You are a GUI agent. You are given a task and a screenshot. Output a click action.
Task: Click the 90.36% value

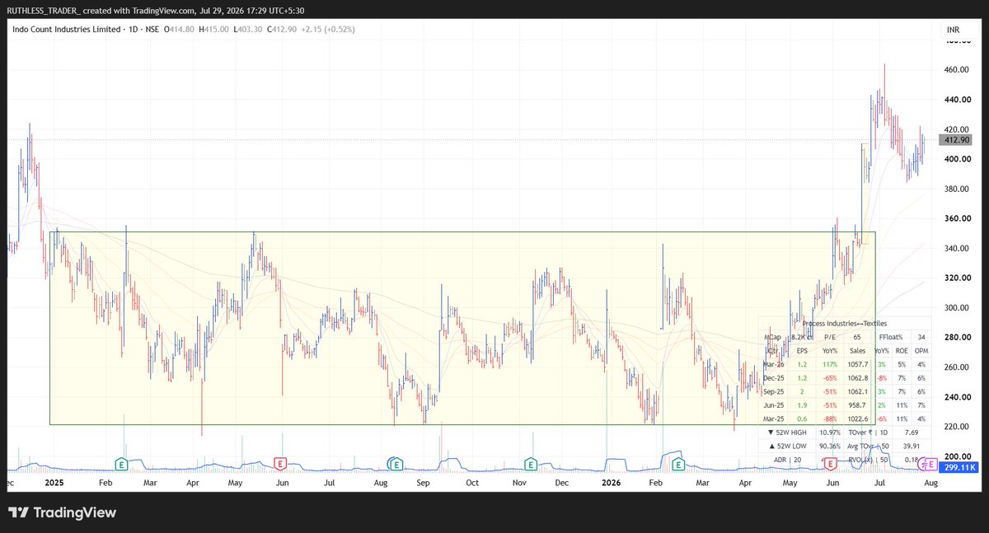pyautogui.click(x=829, y=447)
